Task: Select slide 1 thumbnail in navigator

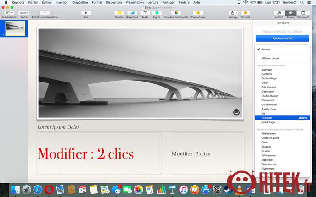Action: pyautogui.click(x=15, y=28)
